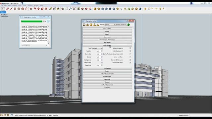This screenshot has width=212, height=119.
Task: Choose the Eraser tool
Action: pyautogui.click(x=7, y=9)
